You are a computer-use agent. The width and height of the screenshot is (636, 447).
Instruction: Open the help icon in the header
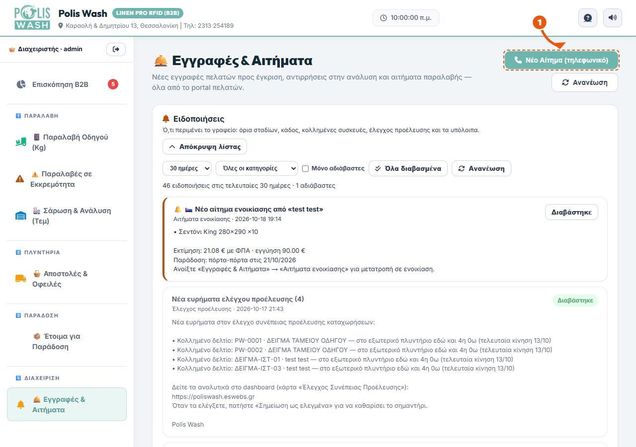click(x=588, y=18)
